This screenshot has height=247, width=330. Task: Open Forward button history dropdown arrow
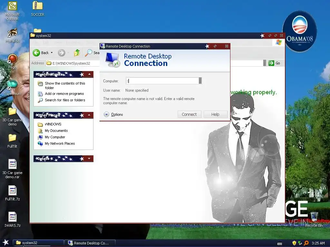point(68,53)
